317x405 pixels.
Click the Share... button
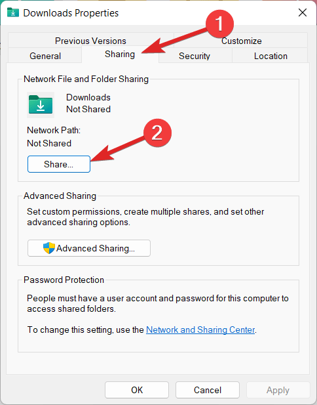click(x=59, y=164)
